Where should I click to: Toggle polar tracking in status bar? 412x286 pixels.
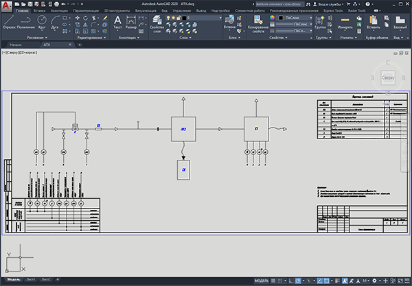pos(298,281)
